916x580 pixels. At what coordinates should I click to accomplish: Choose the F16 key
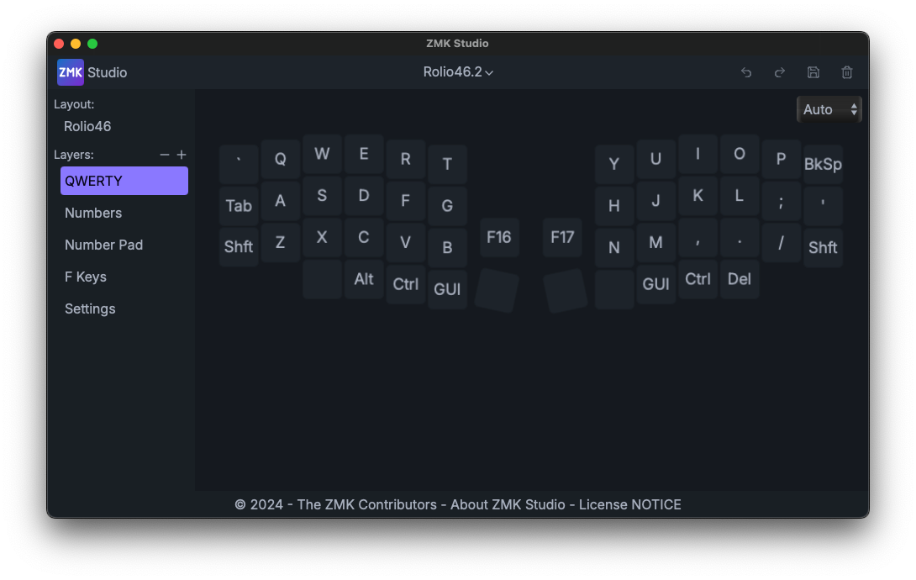point(499,237)
